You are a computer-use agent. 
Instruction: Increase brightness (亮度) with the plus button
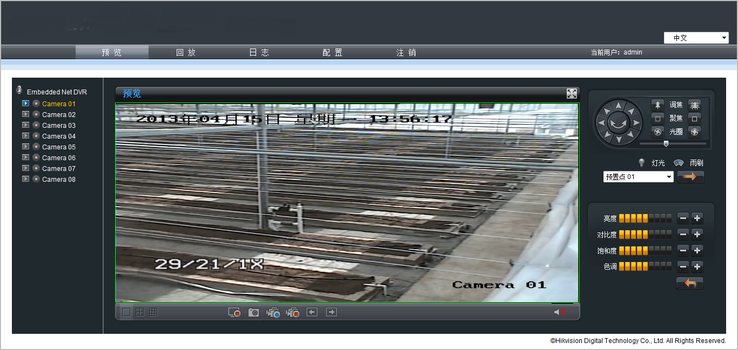[697, 218]
